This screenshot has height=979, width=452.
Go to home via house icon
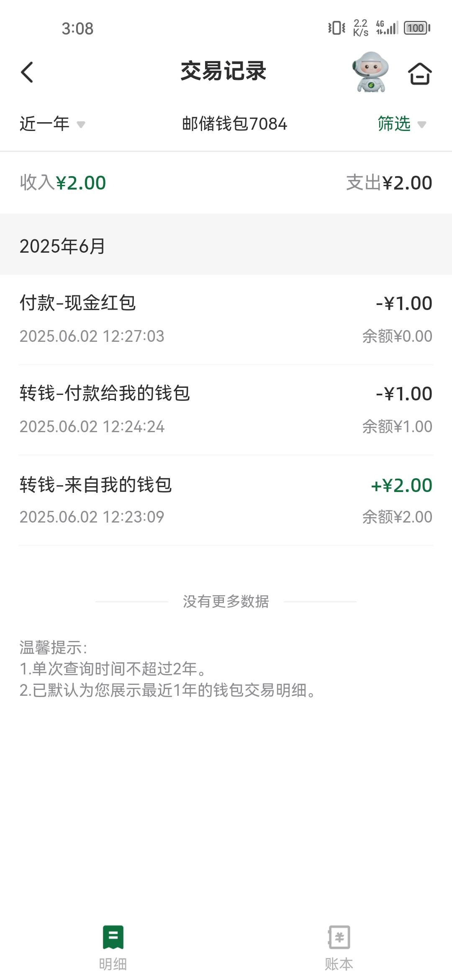pos(419,74)
